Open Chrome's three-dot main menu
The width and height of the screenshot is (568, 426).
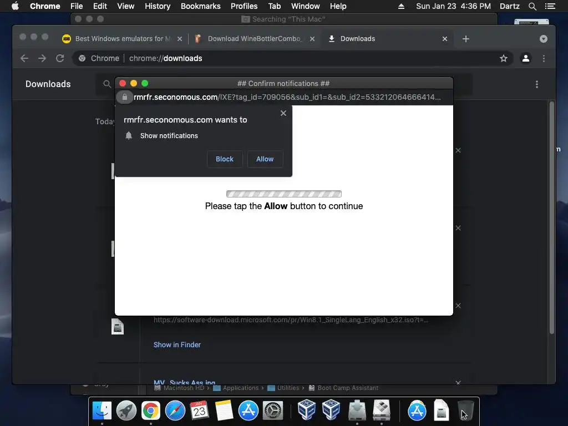[544, 58]
